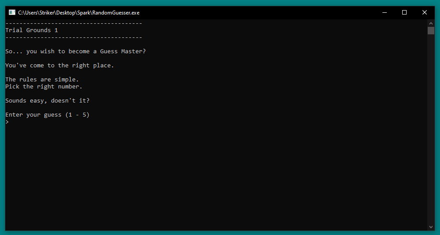440x235 pixels.
Task: Close the RandomGuesser.exe window
Action: coord(424,12)
